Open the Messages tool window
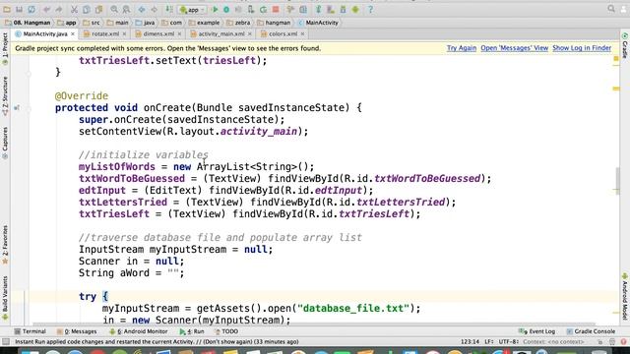630x354 pixels. [x=77, y=331]
